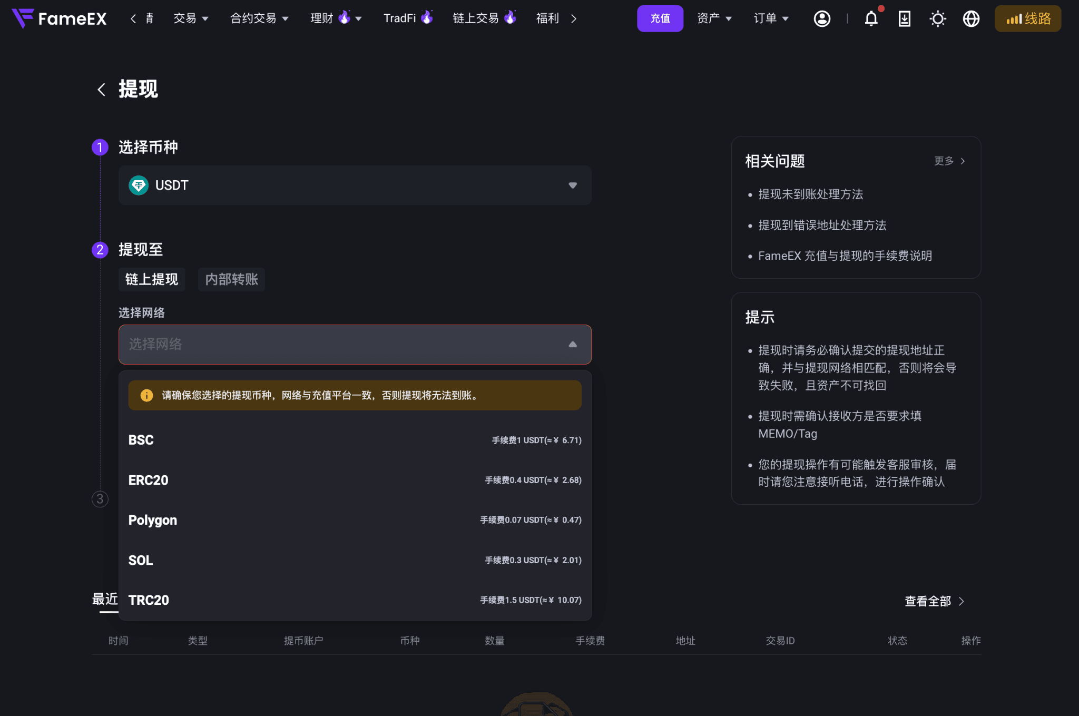Switch to the 内部转账 tab

pyautogui.click(x=232, y=279)
